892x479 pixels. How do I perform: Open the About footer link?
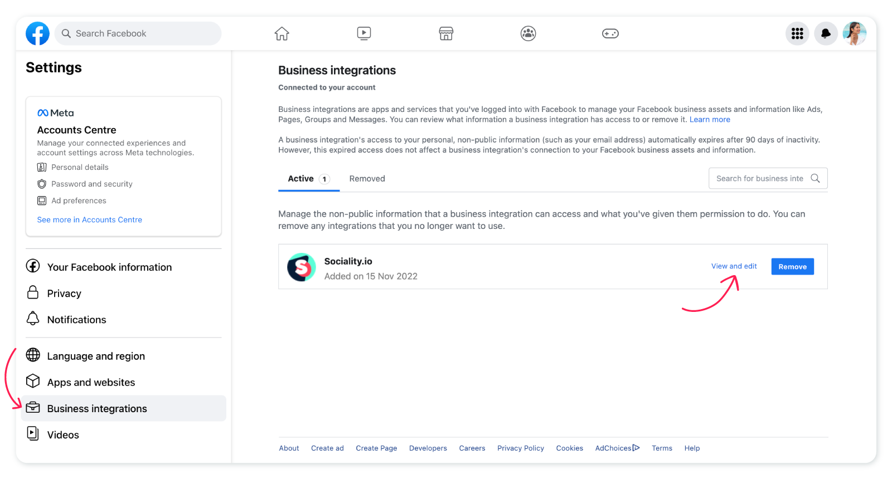pyautogui.click(x=289, y=448)
